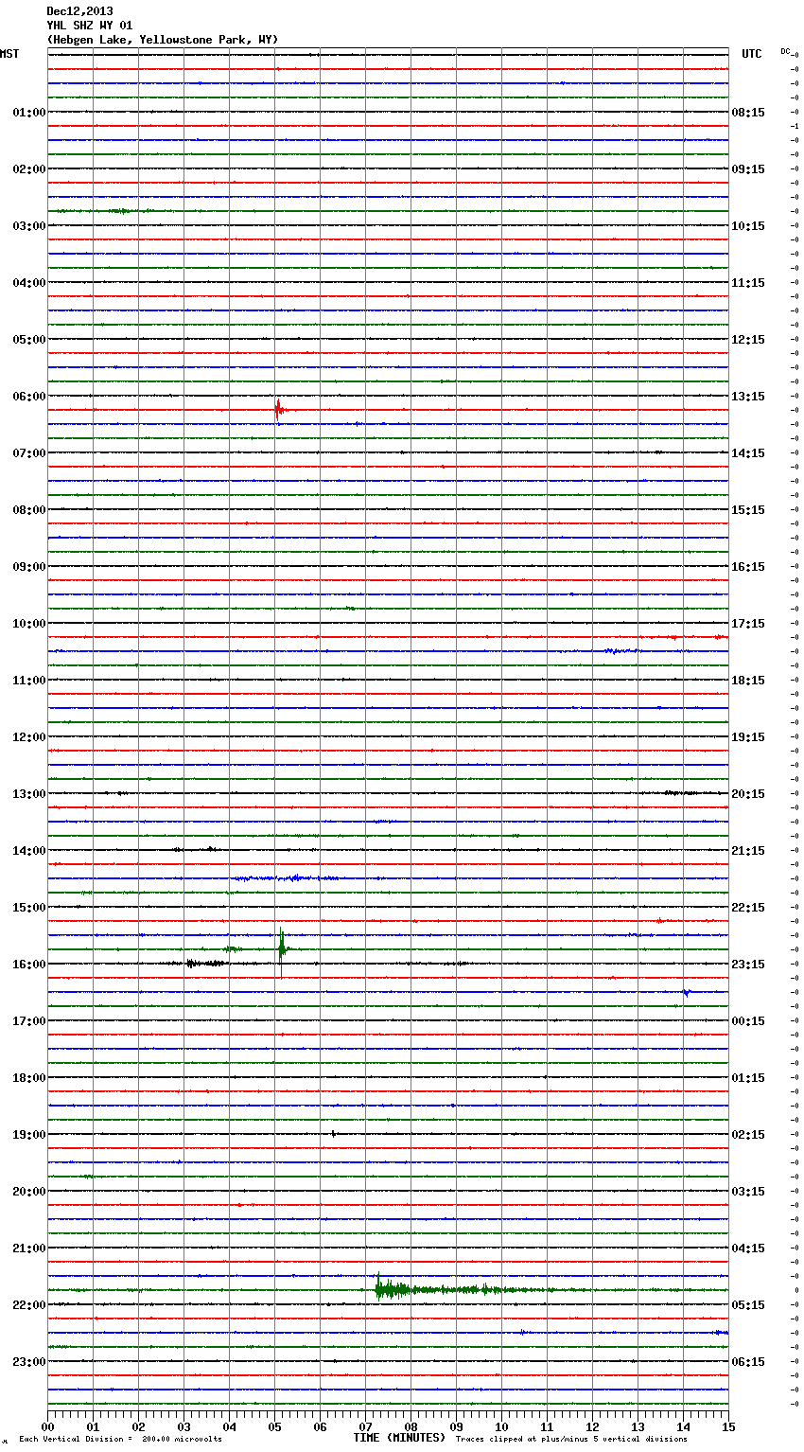Click bottom minute-axis tick '10'

click(x=501, y=1426)
